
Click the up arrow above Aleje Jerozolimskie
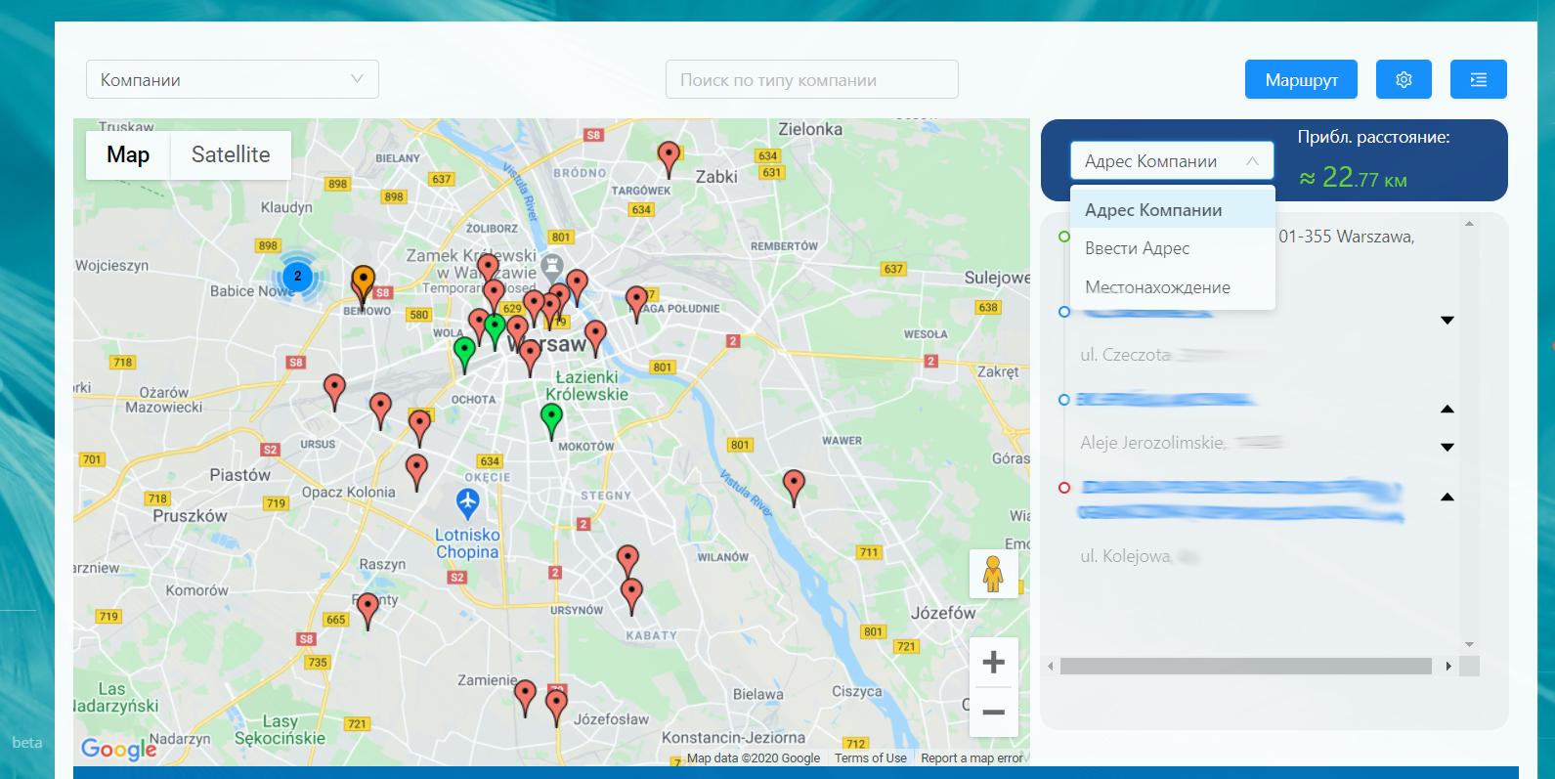[1447, 409]
